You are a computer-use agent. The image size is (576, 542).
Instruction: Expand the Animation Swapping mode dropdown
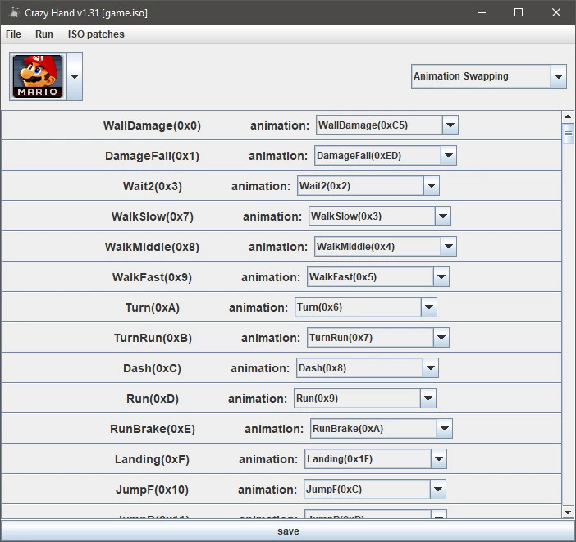pos(559,76)
